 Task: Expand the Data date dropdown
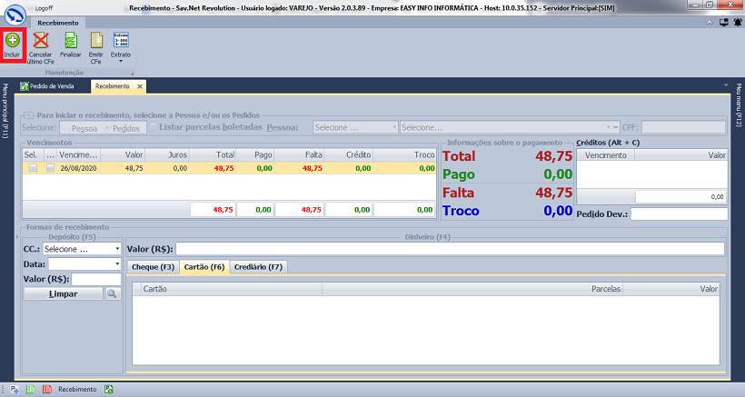tap(117, 263)
